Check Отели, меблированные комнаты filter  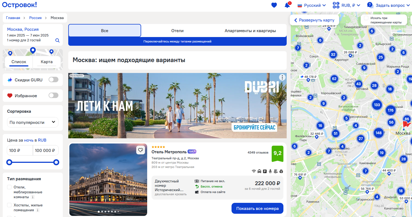point(9,187)
